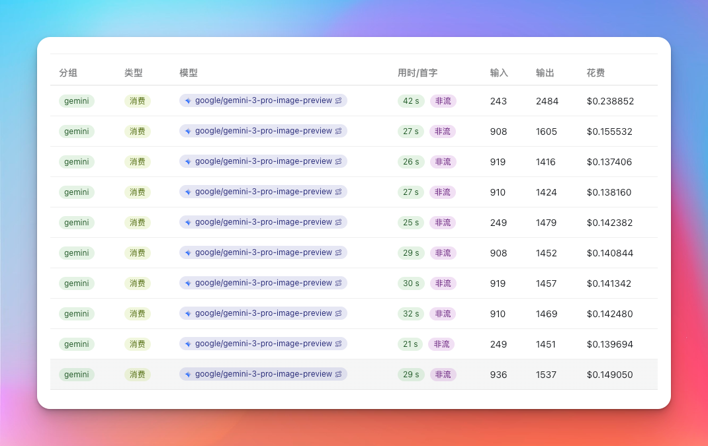This screenshot has height=446, width=708.
Task: Click the 非流 tag in the 42 s row
Action: (x=443, y=101)
